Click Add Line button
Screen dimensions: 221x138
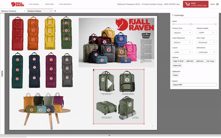coord(200,61)
